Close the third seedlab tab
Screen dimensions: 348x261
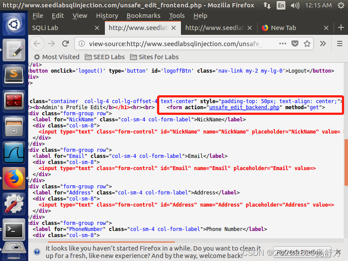click(x=250, y=28)
